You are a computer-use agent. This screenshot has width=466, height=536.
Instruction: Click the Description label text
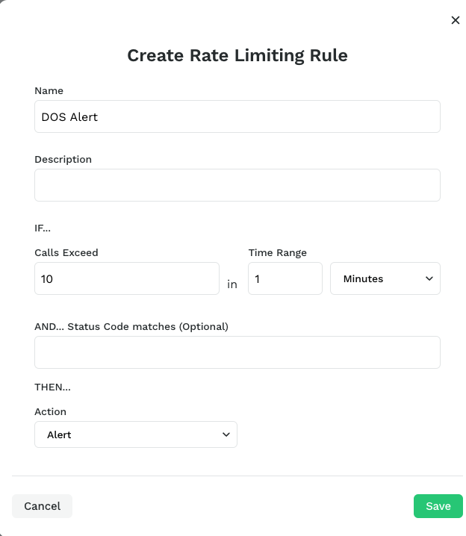click(x=63, y=159)
